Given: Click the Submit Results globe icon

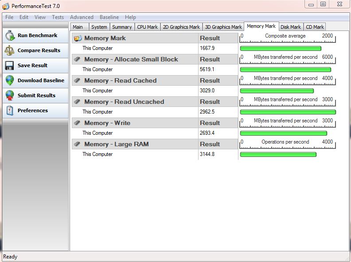Looking at the screenshot, I should tap(9, 95).
